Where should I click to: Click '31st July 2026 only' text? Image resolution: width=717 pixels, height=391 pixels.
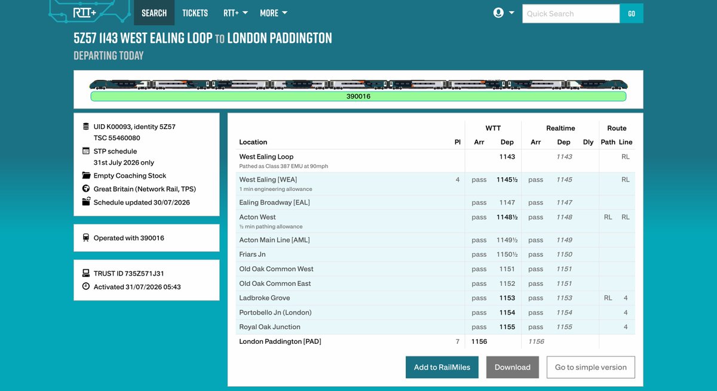(123, 162)
